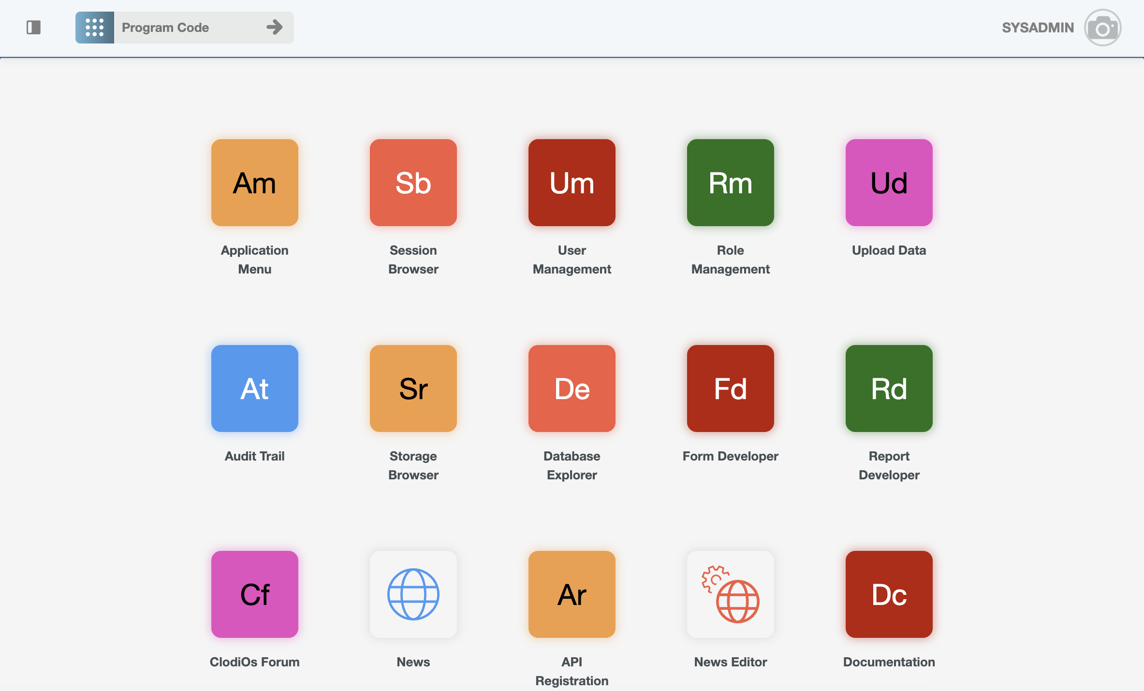The width and height of the screenshot is (1144, 691).
Task: Launch Storage Browser tile
Action: coord(413,389)
